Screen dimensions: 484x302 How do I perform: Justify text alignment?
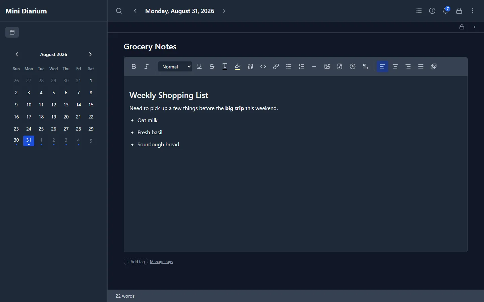coord(421,66)
